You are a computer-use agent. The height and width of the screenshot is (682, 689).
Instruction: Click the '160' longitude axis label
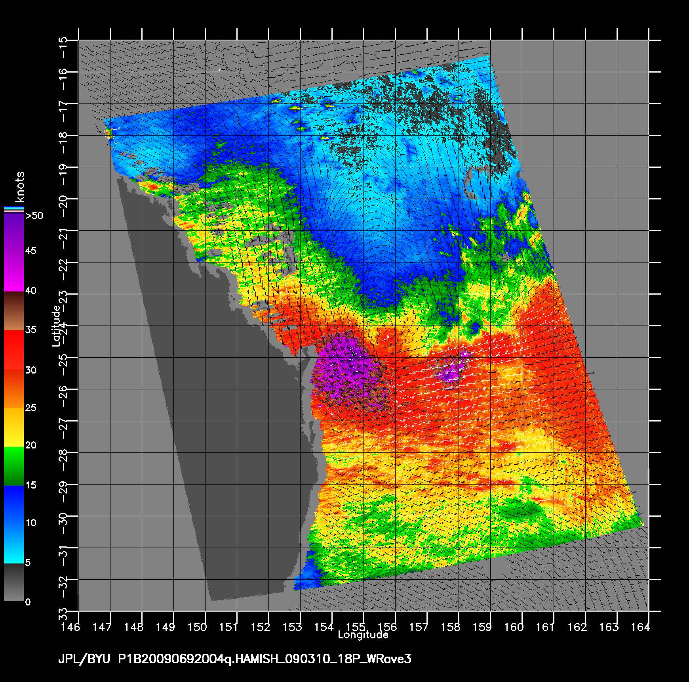point(514,627)
